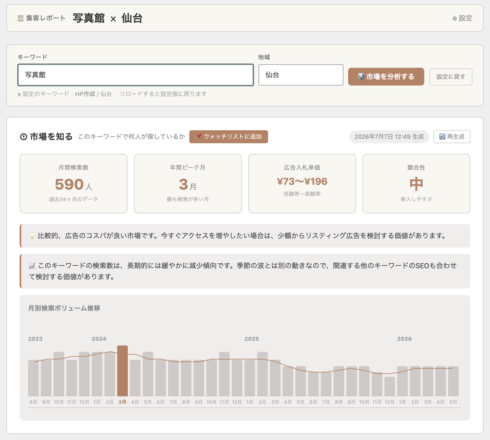Image resolution: width=490 pixels, height=440 pixels.
Task: Click the 月別検索ボリューム推移 chart title
Action: pos(64,308)
